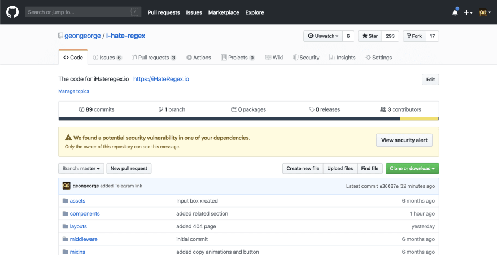Click Manage topics
This screenshot has height=255, width=497.
(73, 91)
